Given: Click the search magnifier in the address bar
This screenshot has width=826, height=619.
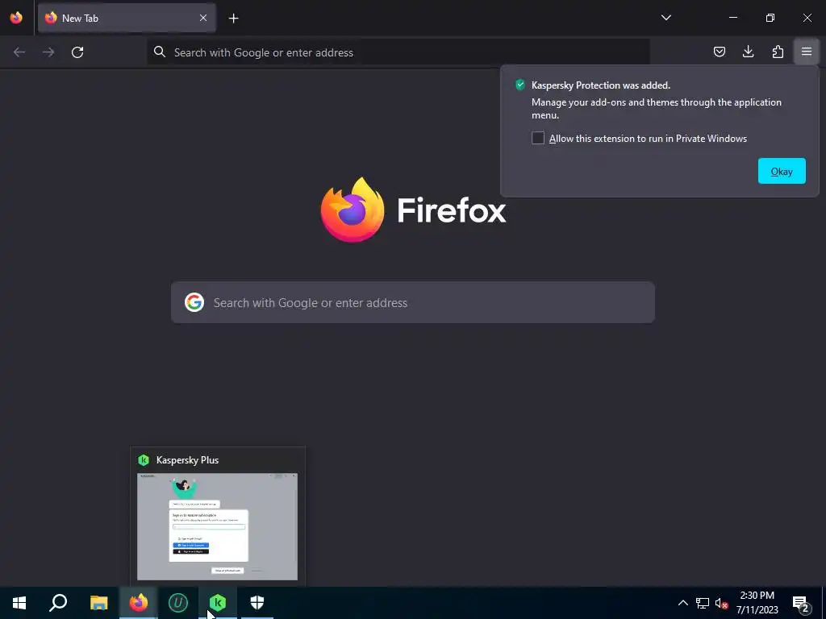Looking at the screenshot, I should click(x=159, y=52).
